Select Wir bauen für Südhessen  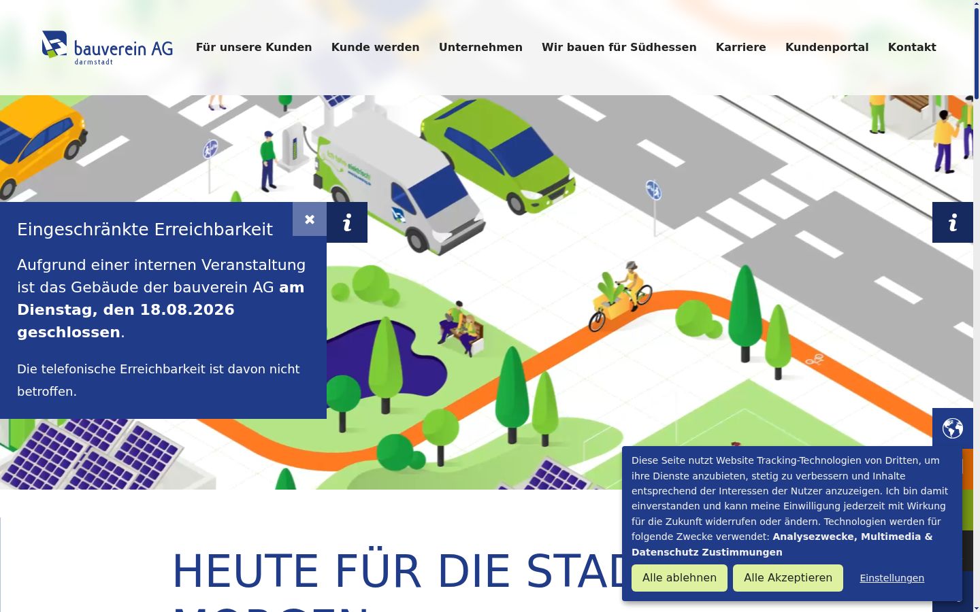(619, 47)
